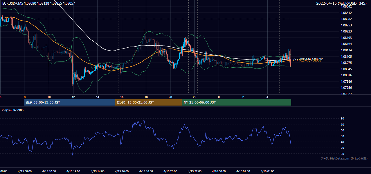
Task: Click the 4/16 04:00 bottom time label
Action: pos(268,171)
